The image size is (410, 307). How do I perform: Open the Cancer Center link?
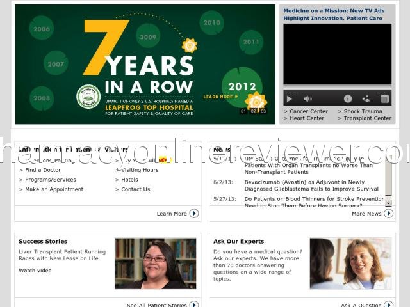pos(309,111)
